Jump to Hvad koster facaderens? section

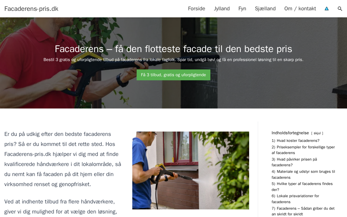295,141
